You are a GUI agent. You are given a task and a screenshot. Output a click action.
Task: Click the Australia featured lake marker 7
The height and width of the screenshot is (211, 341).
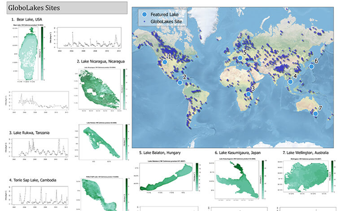click(315, 114)
